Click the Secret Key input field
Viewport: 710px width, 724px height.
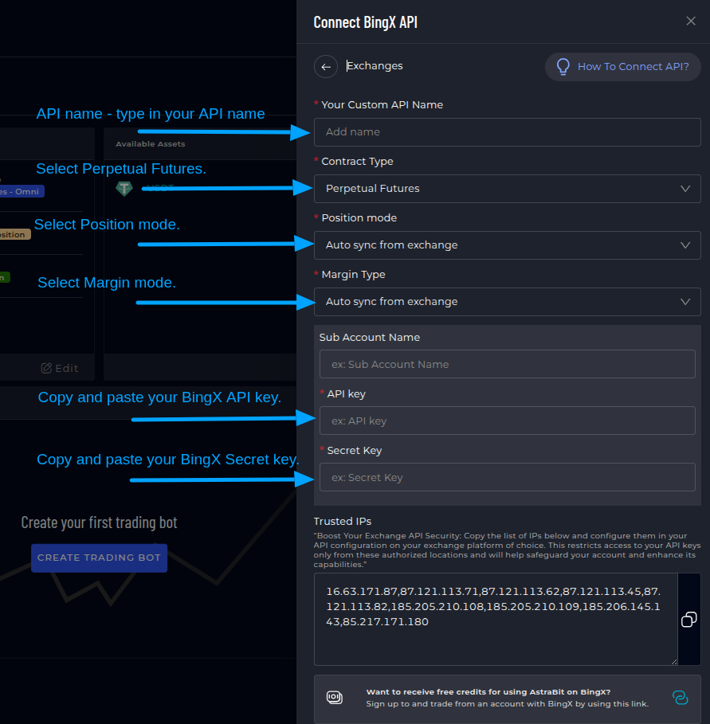[x=507, y=477]
